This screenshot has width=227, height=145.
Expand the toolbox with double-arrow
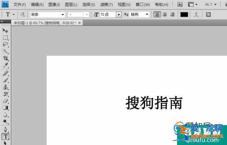point(2,22)
